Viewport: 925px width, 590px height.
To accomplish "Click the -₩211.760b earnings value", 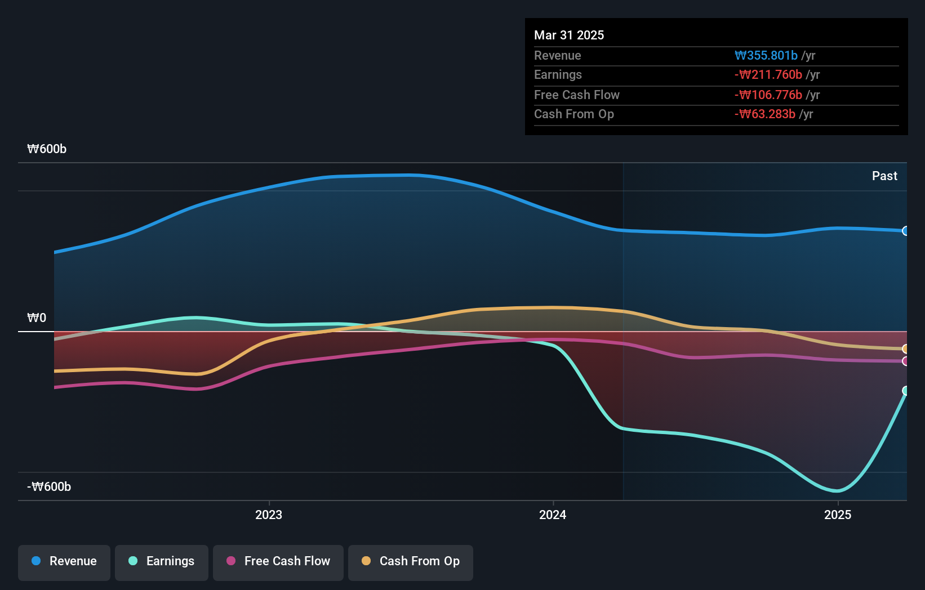I will tap(768, 74).
